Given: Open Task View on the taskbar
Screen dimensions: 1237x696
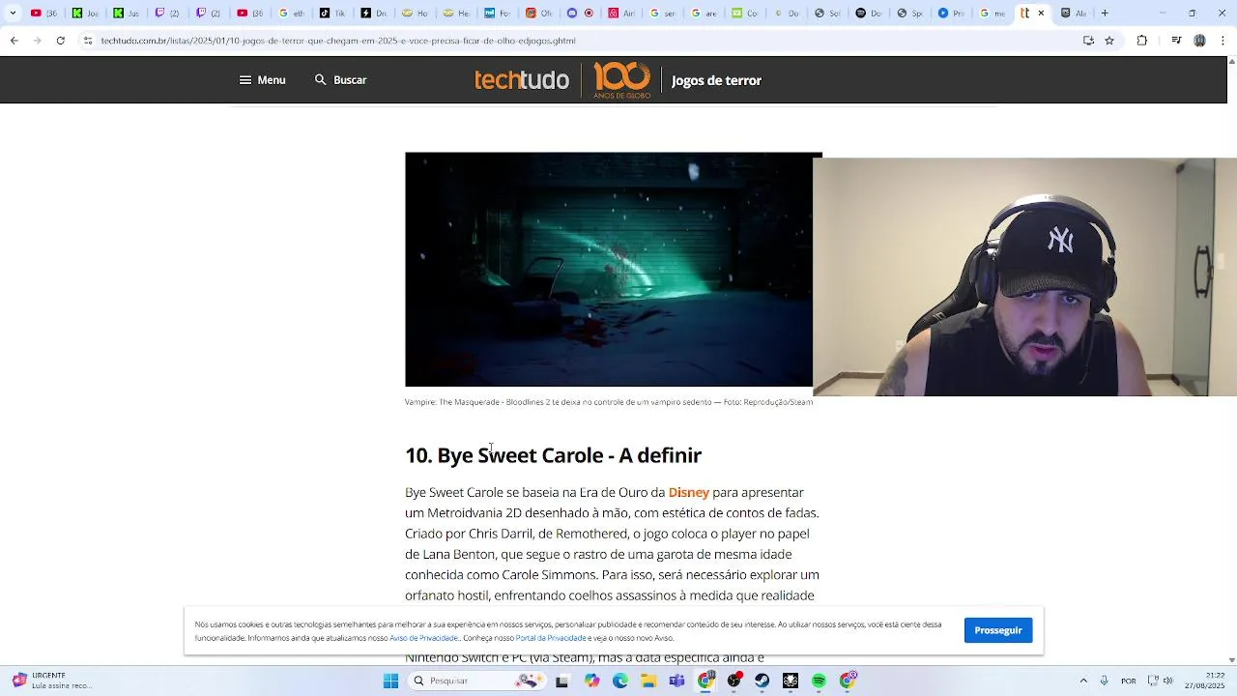Looking at the screenshot, I should coord(561,681).
